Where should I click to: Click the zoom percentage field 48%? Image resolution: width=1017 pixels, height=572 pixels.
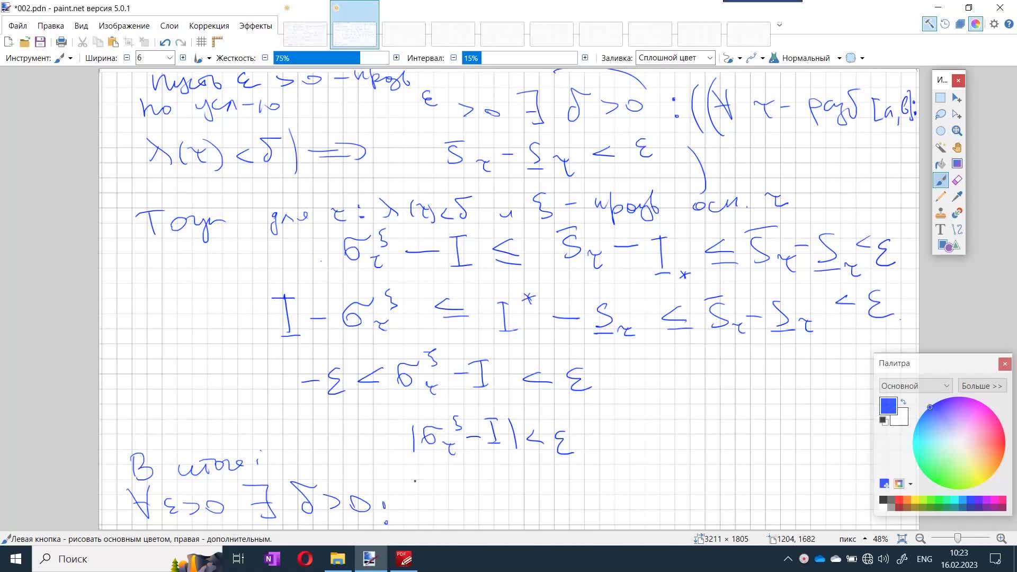[880, 539]
